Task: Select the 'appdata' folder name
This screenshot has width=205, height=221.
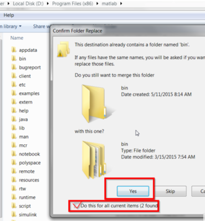Action: click(28, 50)
